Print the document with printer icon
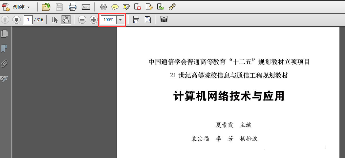345x158 pixels. click(73, 7)
